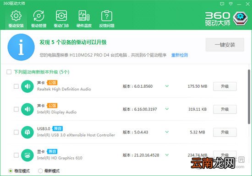Image resolution: width=252 pixels, height=176 pixels.
Task: Open the title bar dropdown menu icon
Action: coord(230,4)
